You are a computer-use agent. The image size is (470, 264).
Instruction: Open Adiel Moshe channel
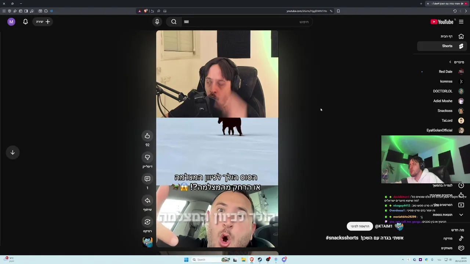click(442, 101)
